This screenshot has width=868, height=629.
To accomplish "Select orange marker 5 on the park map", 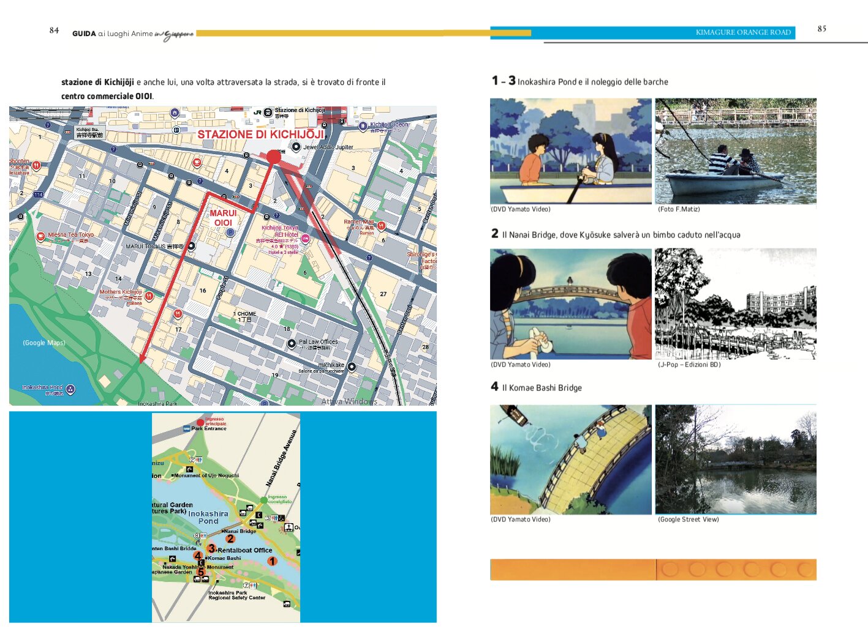I will tap(200, 573).
